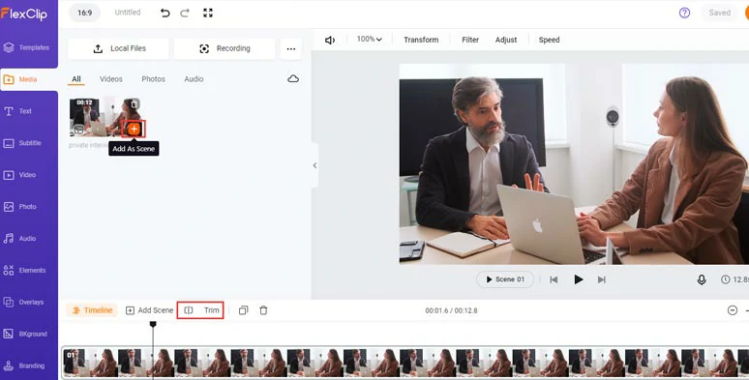
Task: Toggle fullscreen preview icon
Action: point(208,13)
